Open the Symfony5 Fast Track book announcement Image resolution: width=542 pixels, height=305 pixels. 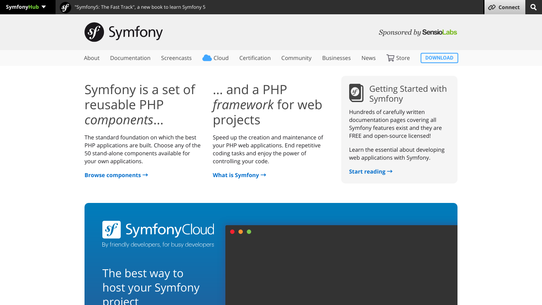click(x=140, y=7)
